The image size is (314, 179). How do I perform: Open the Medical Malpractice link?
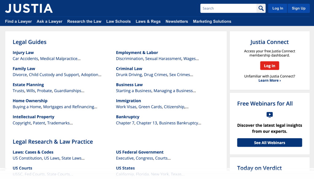coord(59,59)
